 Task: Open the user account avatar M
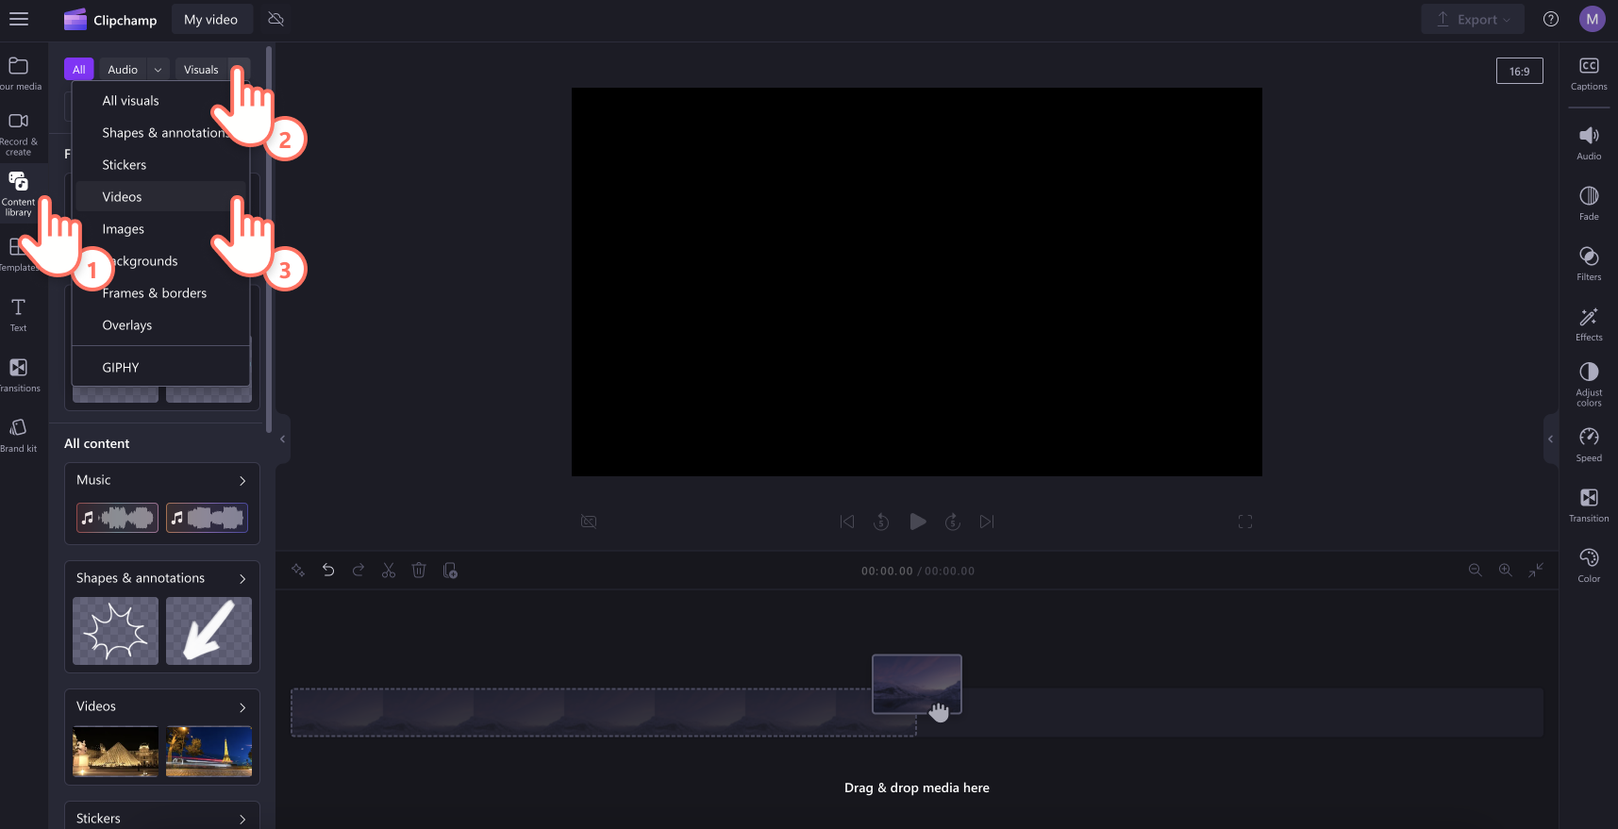click(1592, 19)
